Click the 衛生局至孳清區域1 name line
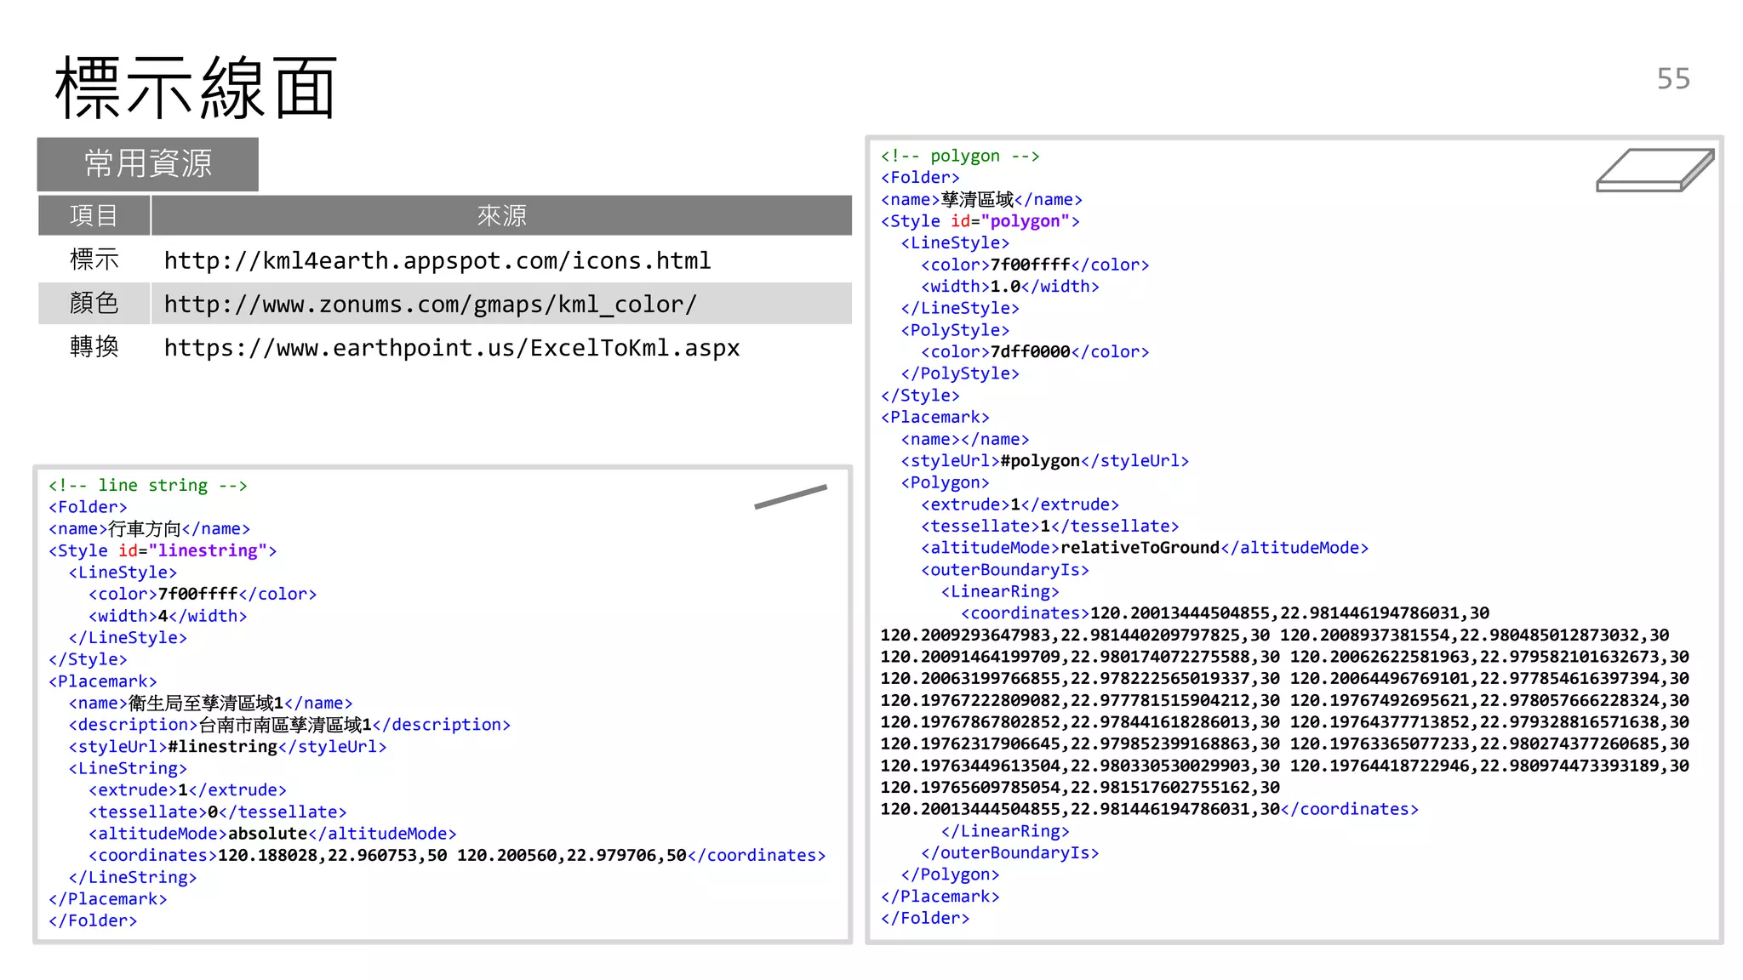1743x980 pixels. tap(210, 703)
